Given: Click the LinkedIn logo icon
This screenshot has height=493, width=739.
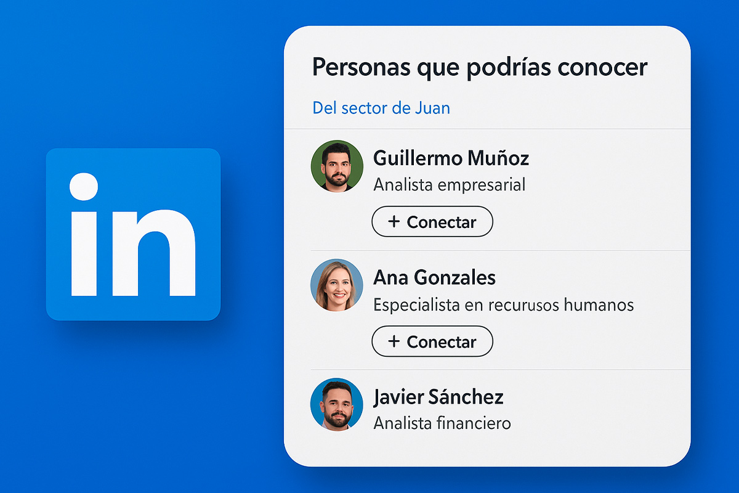Looking at the screenshot, I should pyautogui.click(x=133, y=234).
